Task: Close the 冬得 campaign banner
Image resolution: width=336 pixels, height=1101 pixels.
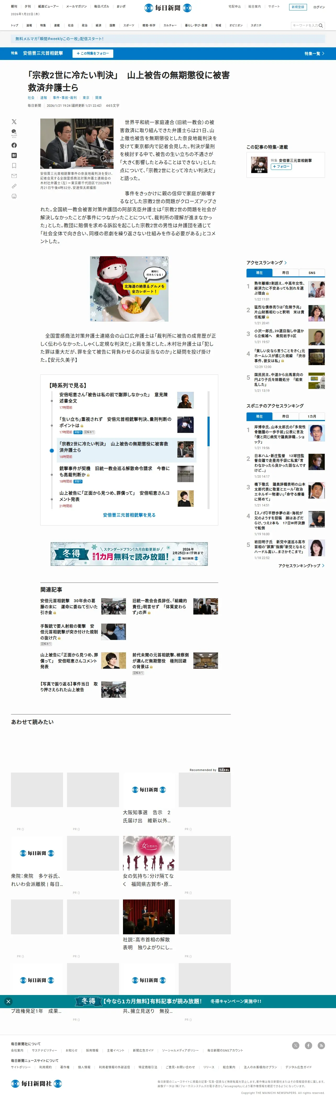Action: 8,1001
